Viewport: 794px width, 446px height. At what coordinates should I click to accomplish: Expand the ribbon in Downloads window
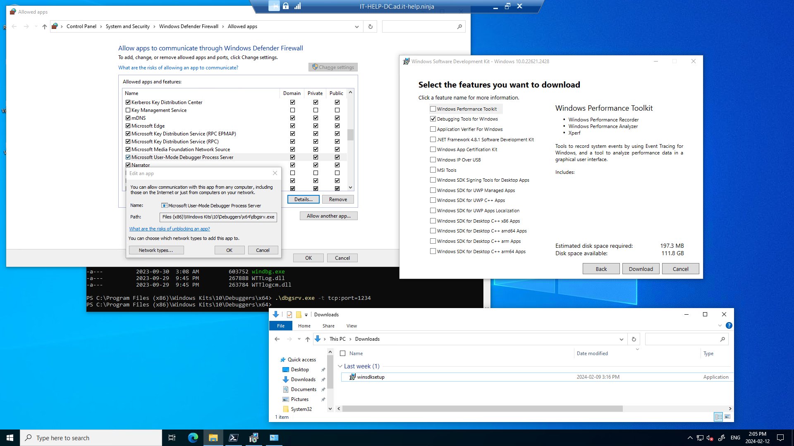(x=720, y=325)
